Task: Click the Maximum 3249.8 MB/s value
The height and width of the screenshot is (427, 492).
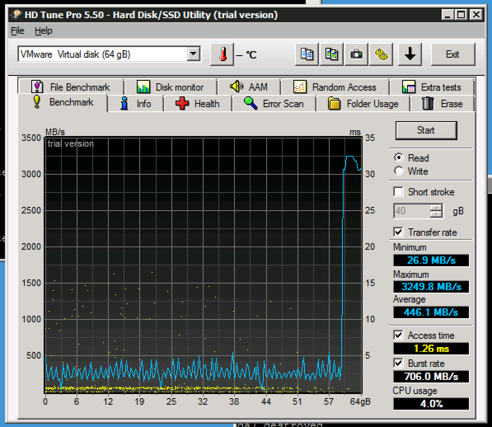Action: [431, 286]
